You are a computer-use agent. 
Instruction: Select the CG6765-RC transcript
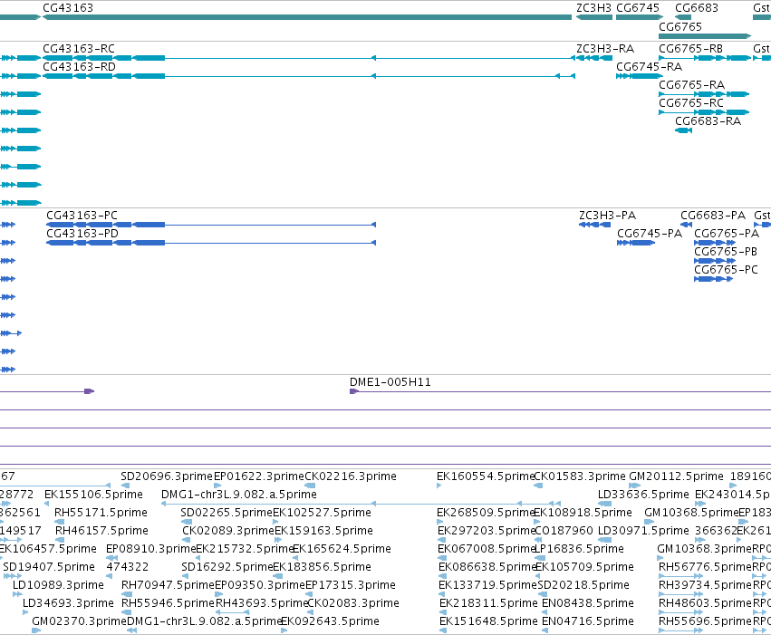(691, 103)
